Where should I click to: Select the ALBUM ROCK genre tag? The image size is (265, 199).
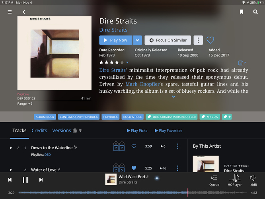point(45,117)
